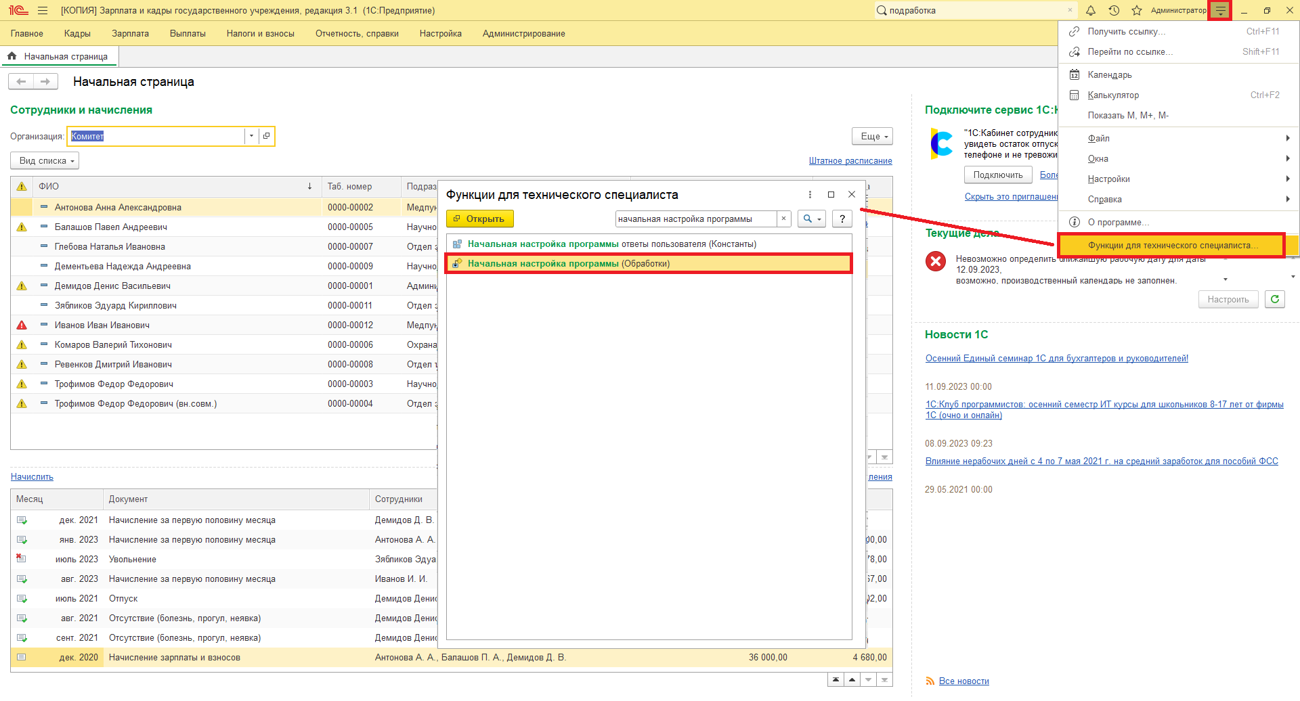Click the calculator icon in the menu
This screenshot has height=701, width=1300.
[1074, 95]
